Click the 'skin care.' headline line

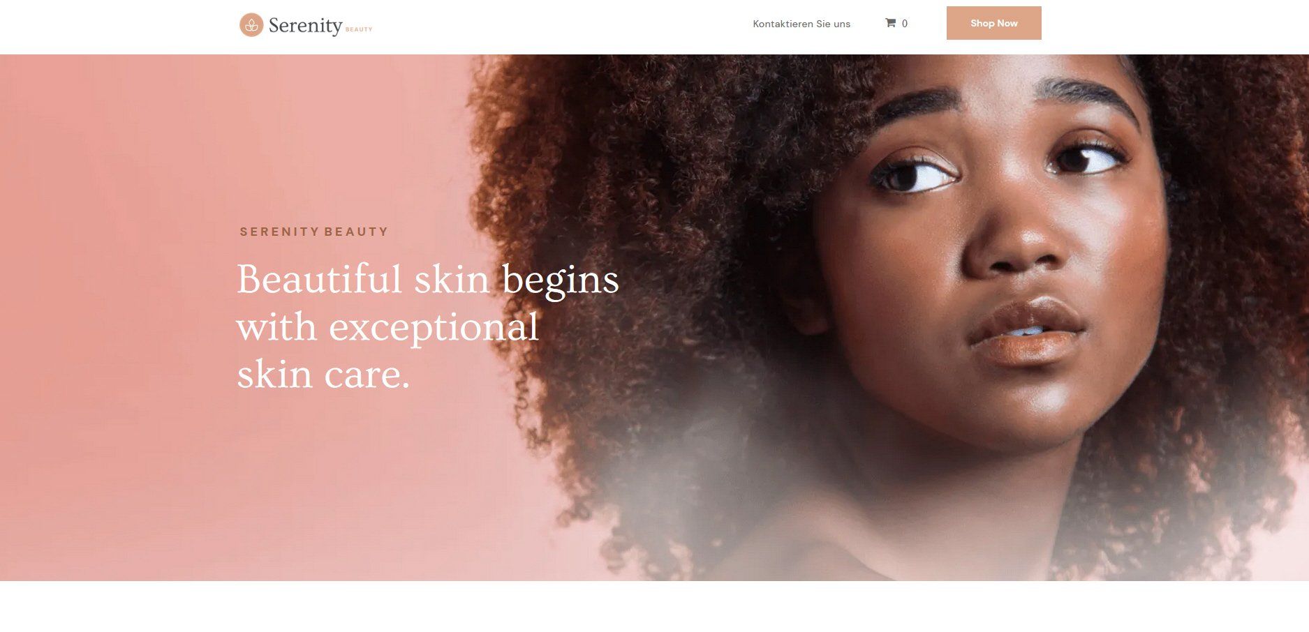pyautogui.click(x=323, y=375)
